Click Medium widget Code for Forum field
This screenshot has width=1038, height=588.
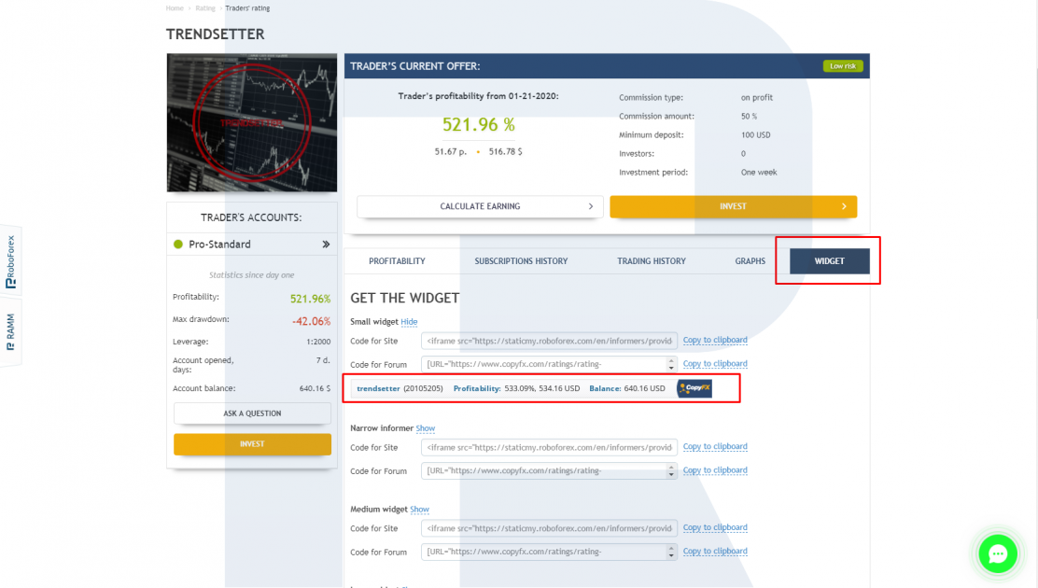(550, 552)
